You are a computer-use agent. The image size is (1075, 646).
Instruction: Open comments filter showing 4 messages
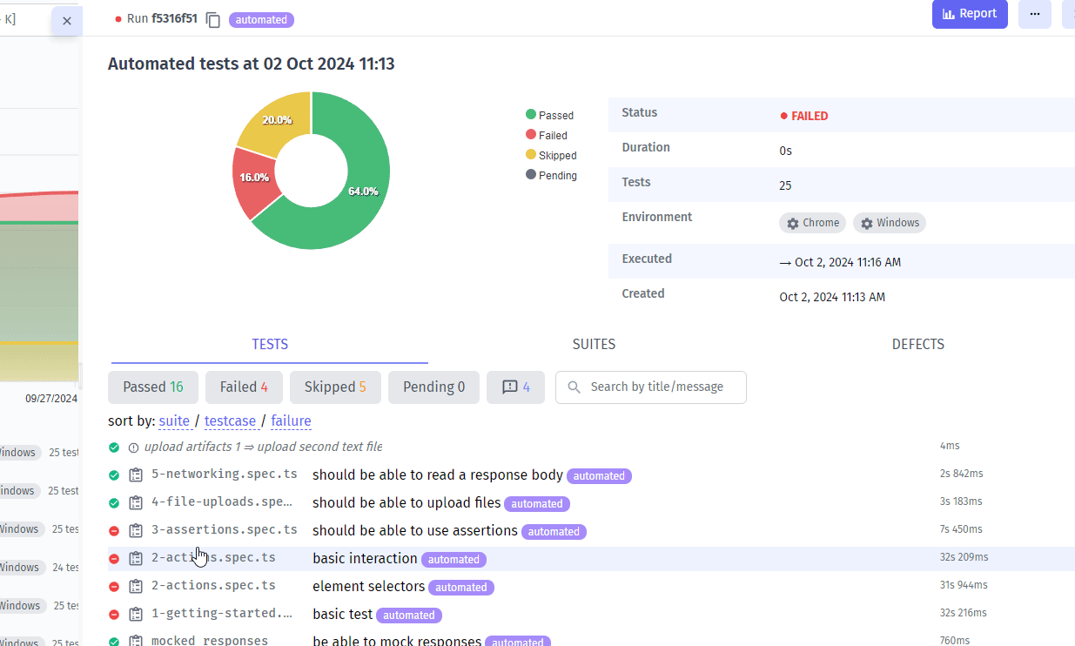coord(515,387)
